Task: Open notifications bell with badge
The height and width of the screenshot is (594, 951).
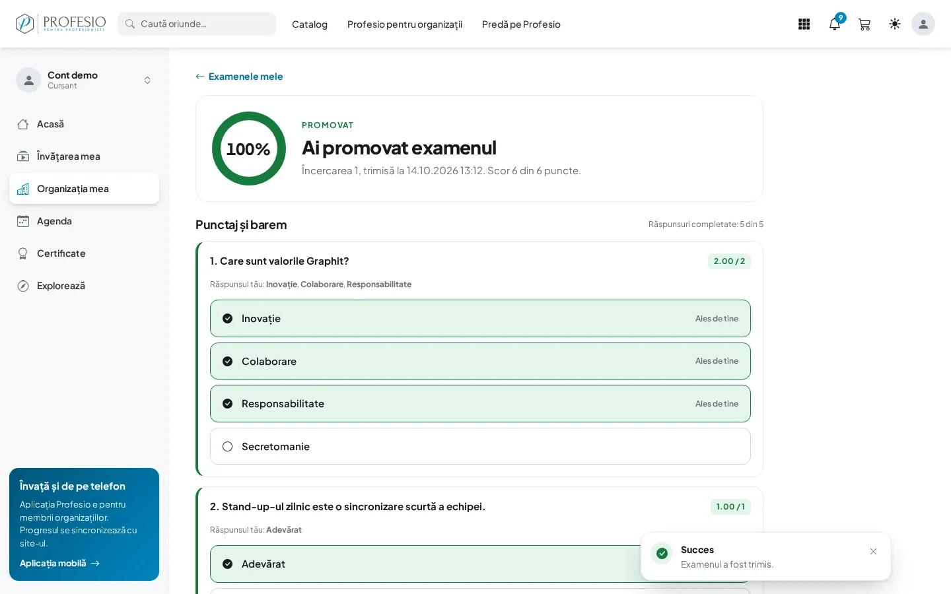Action: click(835, 24)
